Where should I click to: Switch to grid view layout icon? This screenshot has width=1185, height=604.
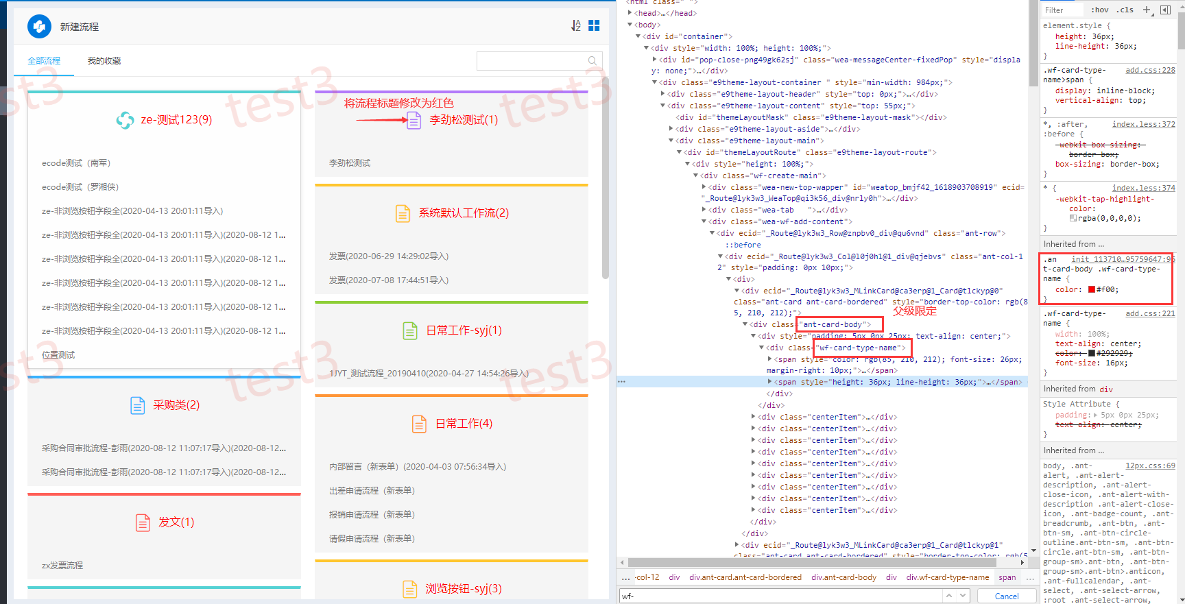point(594,25)
